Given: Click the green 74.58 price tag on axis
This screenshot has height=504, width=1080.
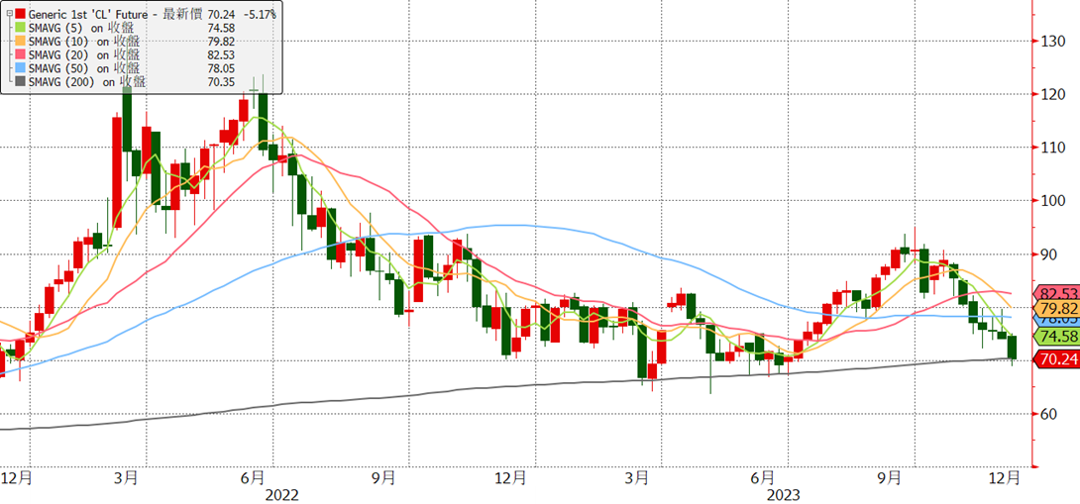Looking at the screenshot, I should click(1054, 336).
